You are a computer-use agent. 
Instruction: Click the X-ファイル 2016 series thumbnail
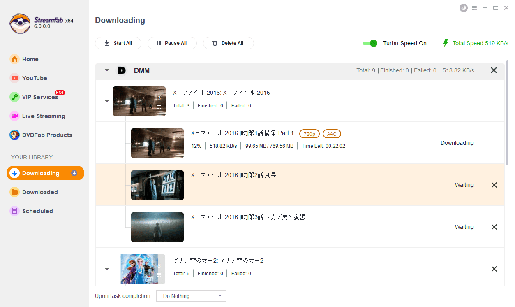pyautogui.click(x=139, y=101)
